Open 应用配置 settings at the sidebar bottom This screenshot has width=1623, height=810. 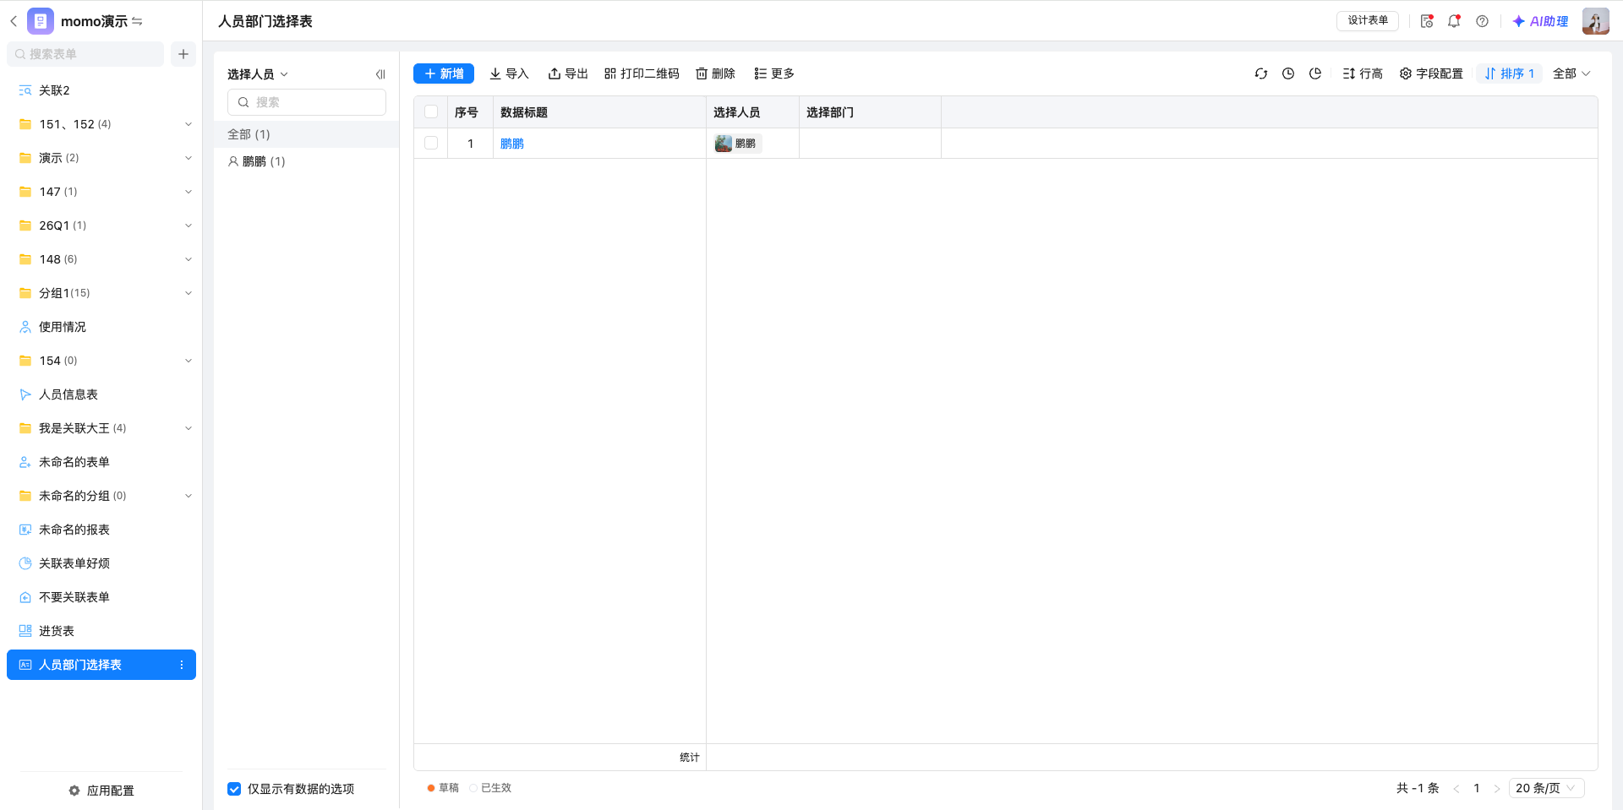(x=101, y=791)
